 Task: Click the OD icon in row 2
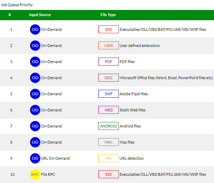[35, 46]
